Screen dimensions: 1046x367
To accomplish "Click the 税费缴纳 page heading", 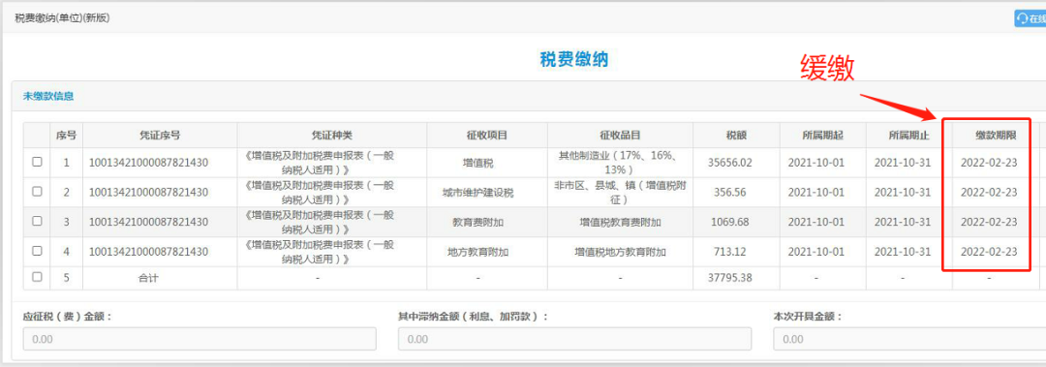I will (x=573, y=59).
